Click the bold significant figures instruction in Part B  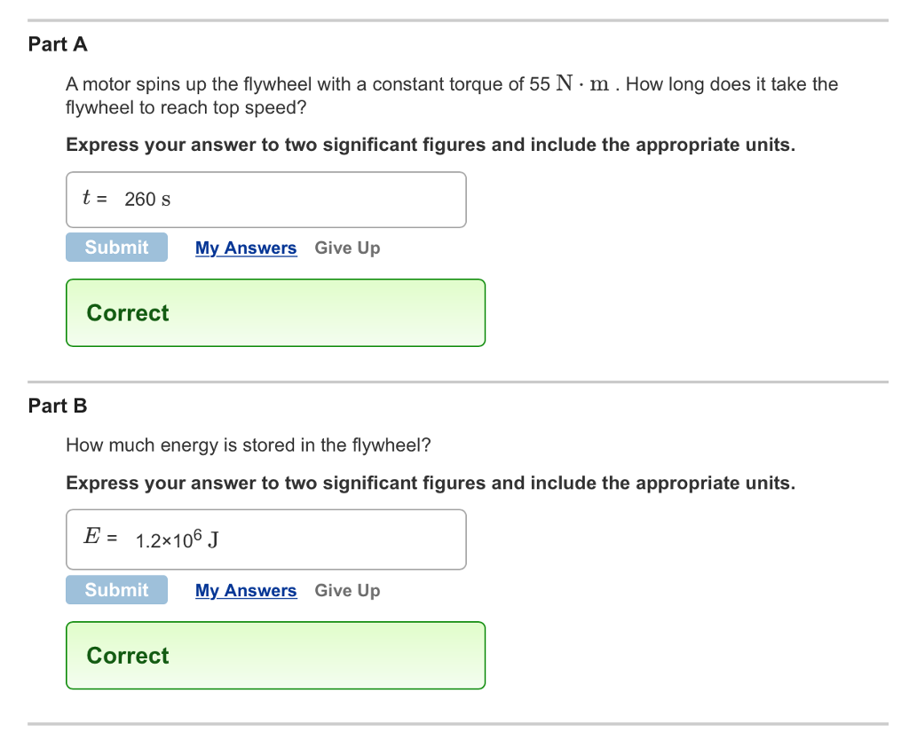point(431,483)
